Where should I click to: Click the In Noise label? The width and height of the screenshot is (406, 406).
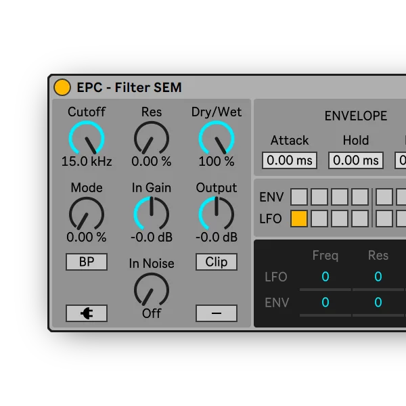(x=152, y=264)
